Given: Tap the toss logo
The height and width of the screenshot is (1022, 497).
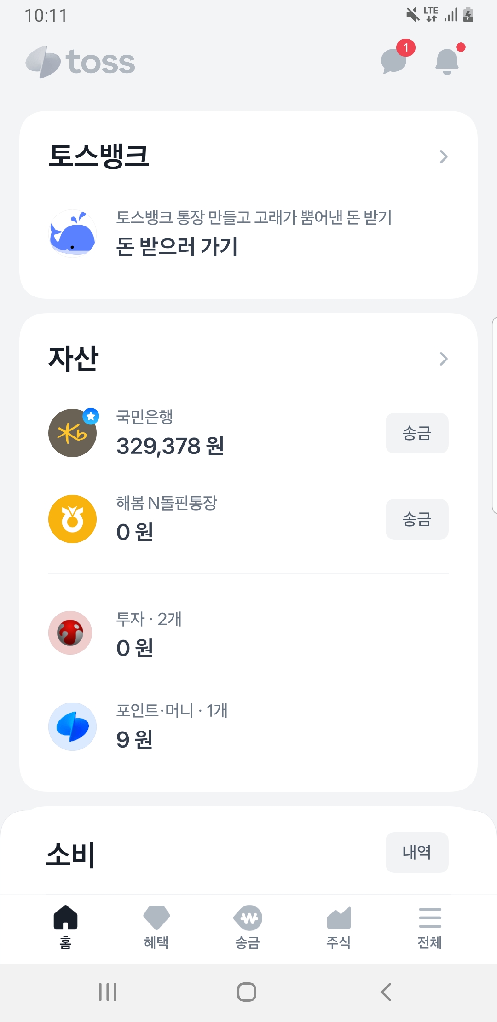Looking at the screenshot, I should 81,62.
